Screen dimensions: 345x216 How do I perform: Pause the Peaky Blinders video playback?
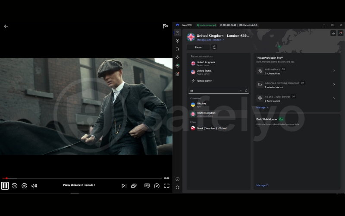coord(5,186)
